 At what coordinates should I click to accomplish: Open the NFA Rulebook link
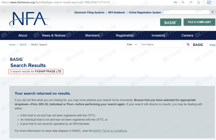click(x=116, y=12)
